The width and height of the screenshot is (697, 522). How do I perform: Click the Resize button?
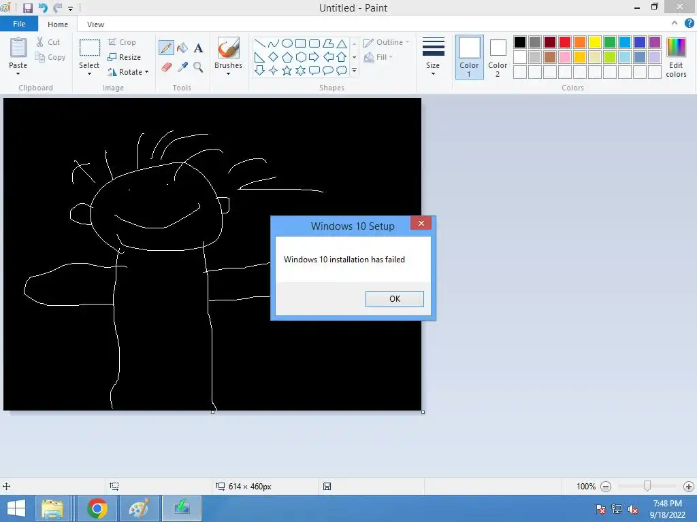[x=125, y=57]
